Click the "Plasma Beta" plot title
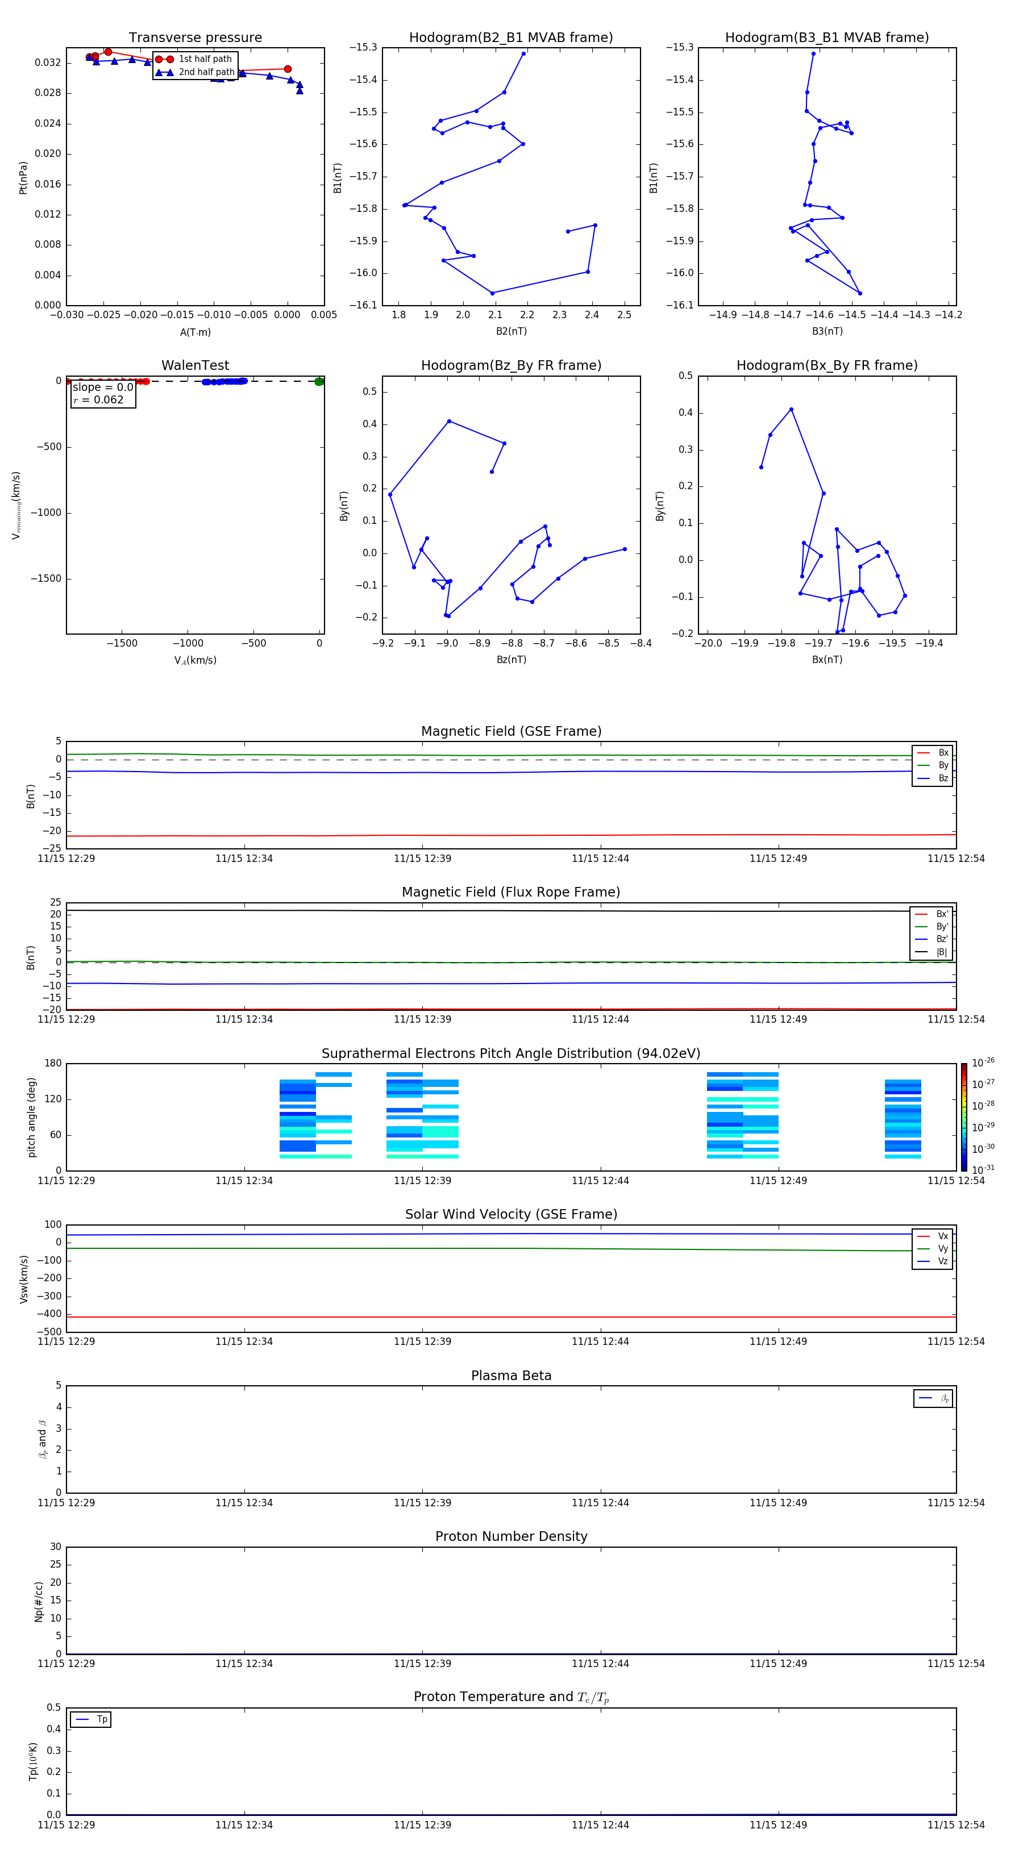Viewport: 1023px width, 1875px height. tap(511, 1376)
